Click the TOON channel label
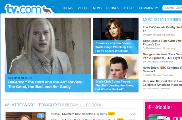The image size is (182, 120). click(133, 114)
